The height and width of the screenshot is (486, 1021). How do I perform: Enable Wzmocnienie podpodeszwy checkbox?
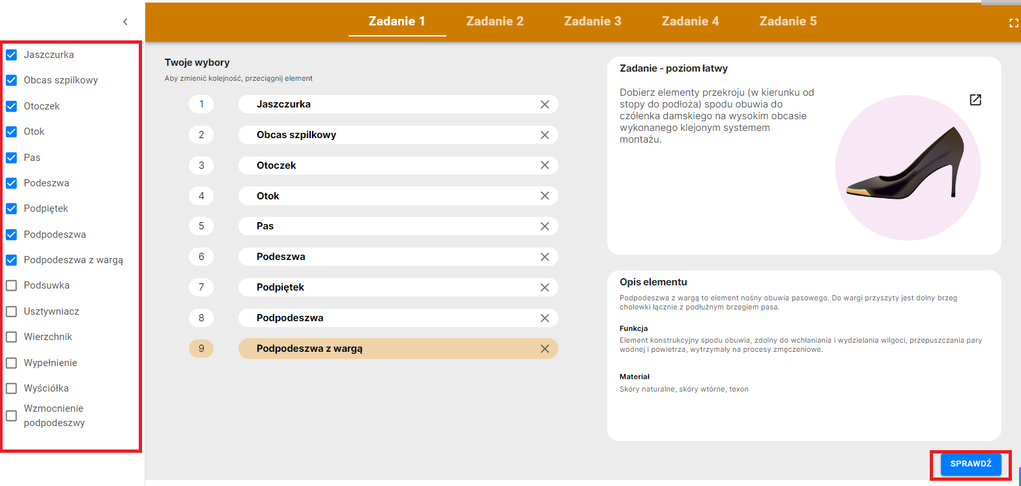click(11, 416)
